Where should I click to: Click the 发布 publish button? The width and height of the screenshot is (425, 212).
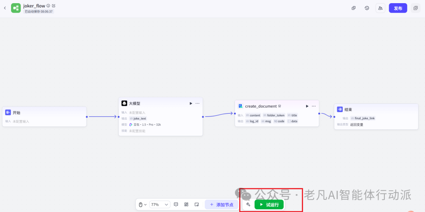pyautogui.click(x=398, y=8)
